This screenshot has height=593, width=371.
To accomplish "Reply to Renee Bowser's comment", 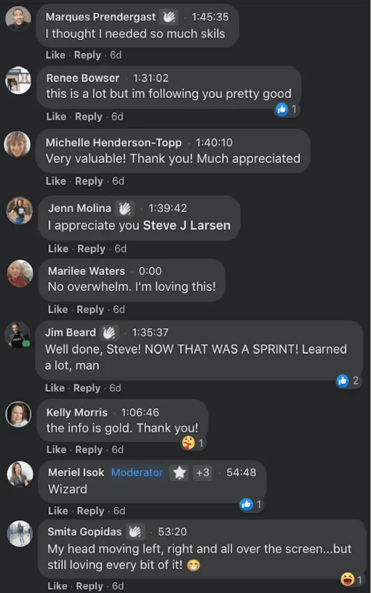I will pyautogui.click(x=88, y=117).
